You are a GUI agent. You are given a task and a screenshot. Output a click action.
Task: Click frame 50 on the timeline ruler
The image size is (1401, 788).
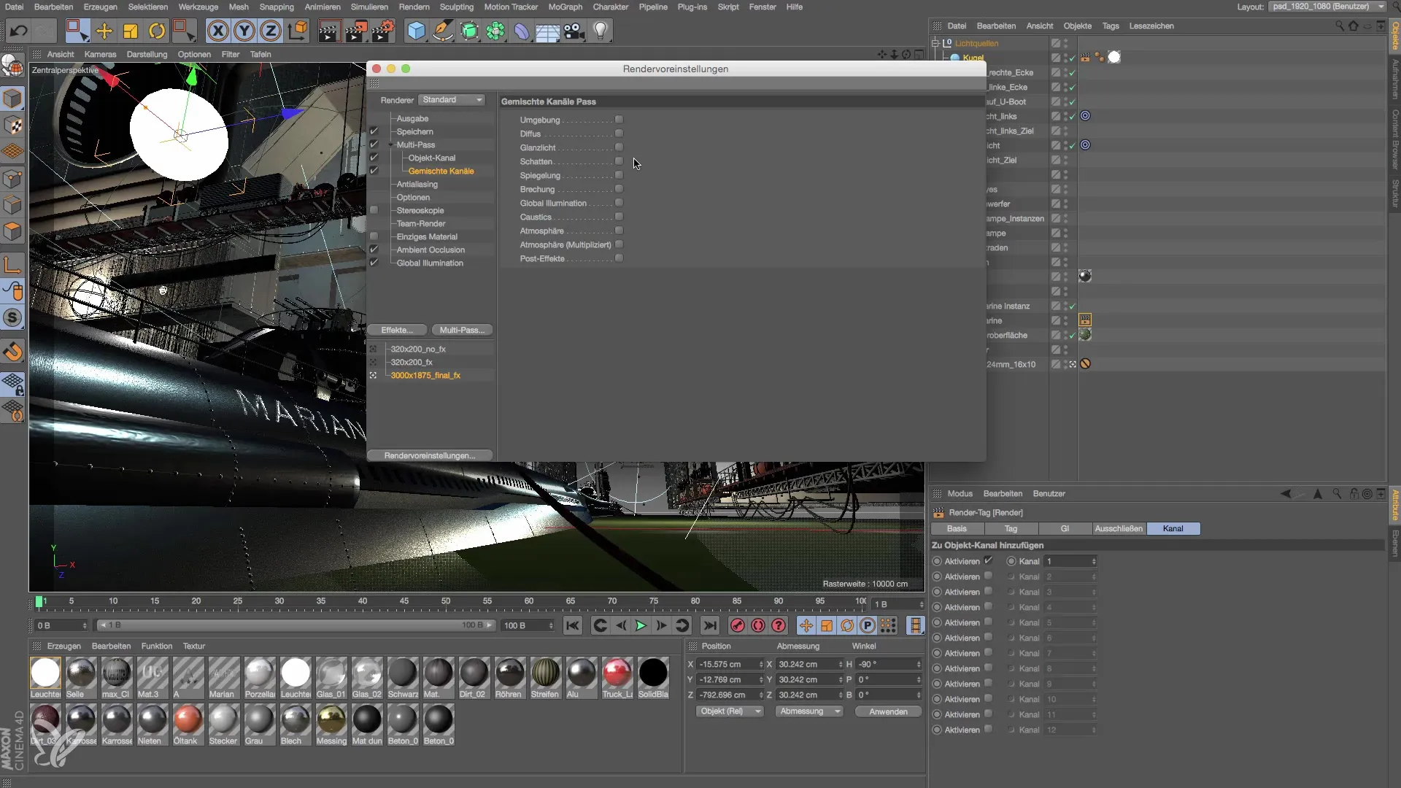pos(446,602)
